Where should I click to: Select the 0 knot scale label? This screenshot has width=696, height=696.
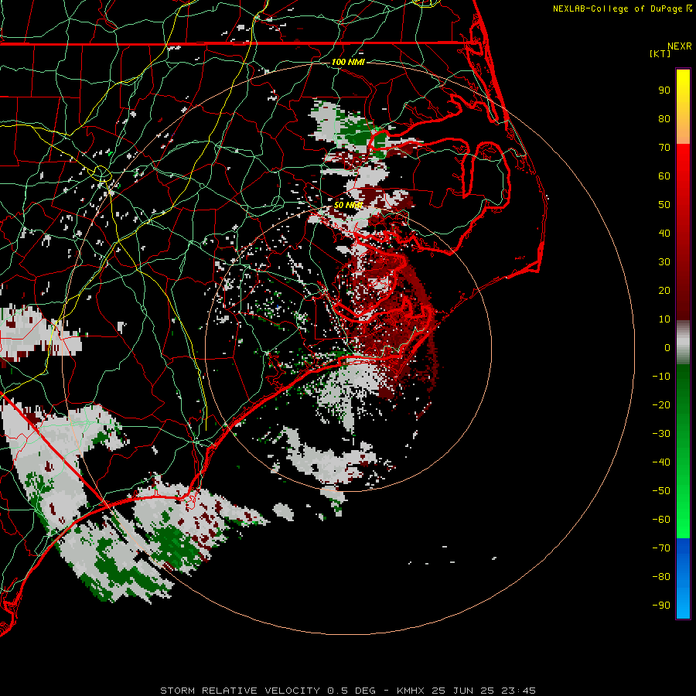click(667, 347)
